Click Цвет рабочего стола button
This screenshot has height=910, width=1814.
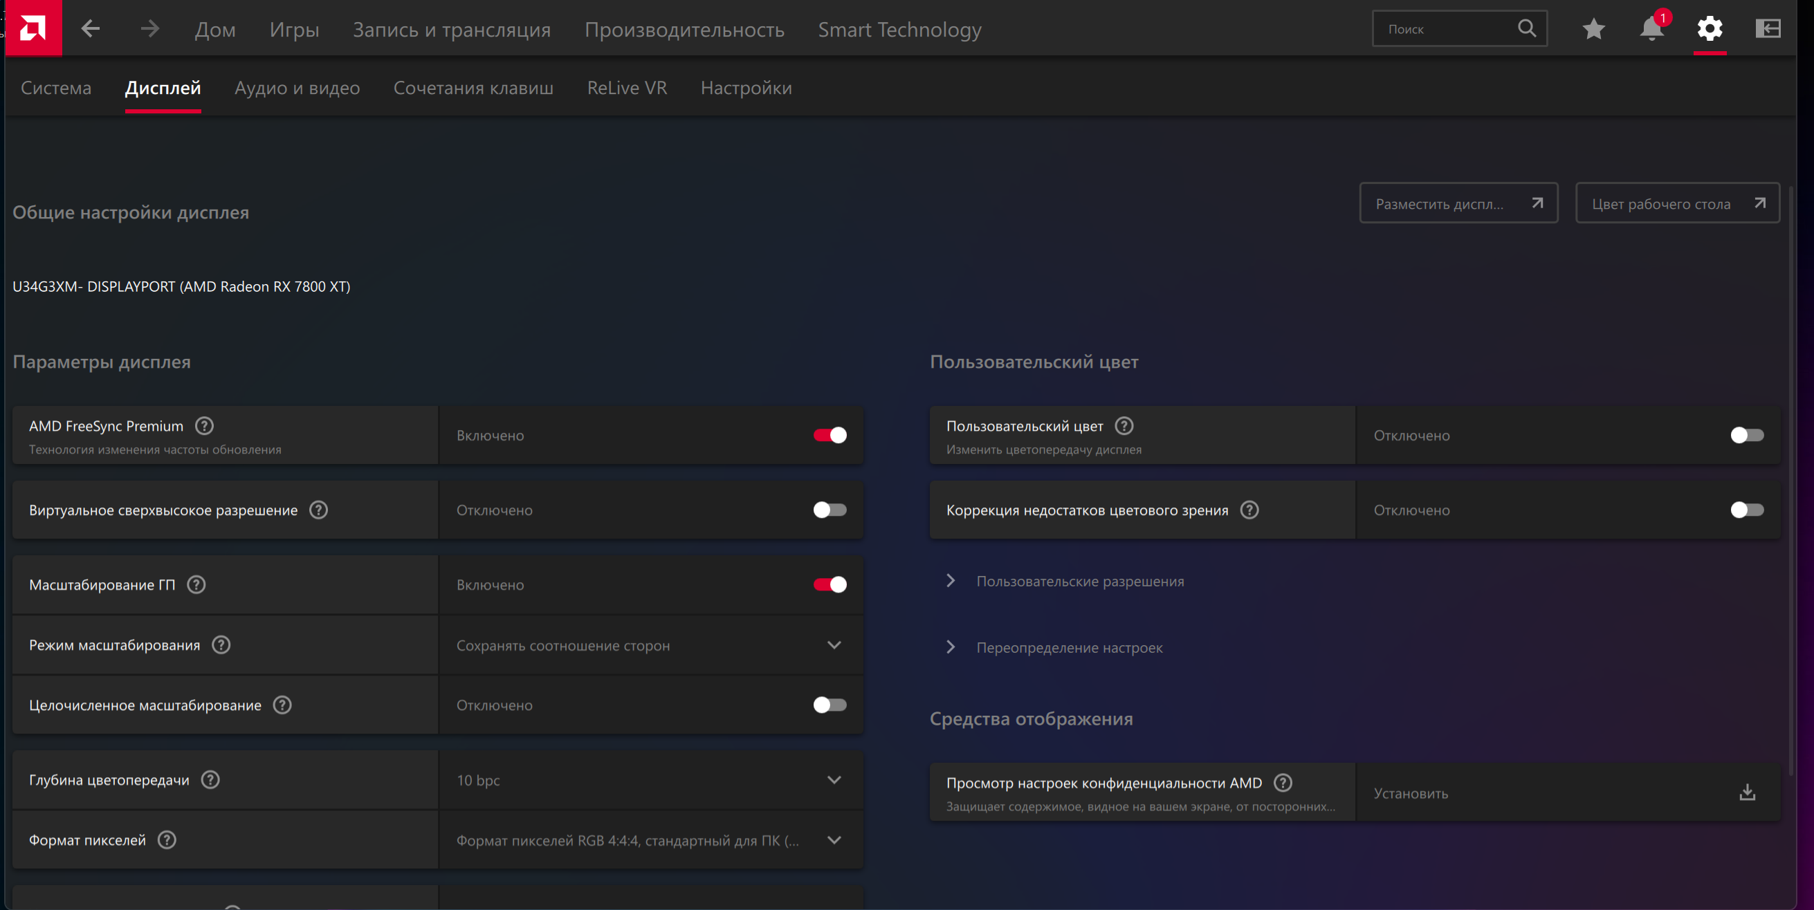click(1677, 204)
